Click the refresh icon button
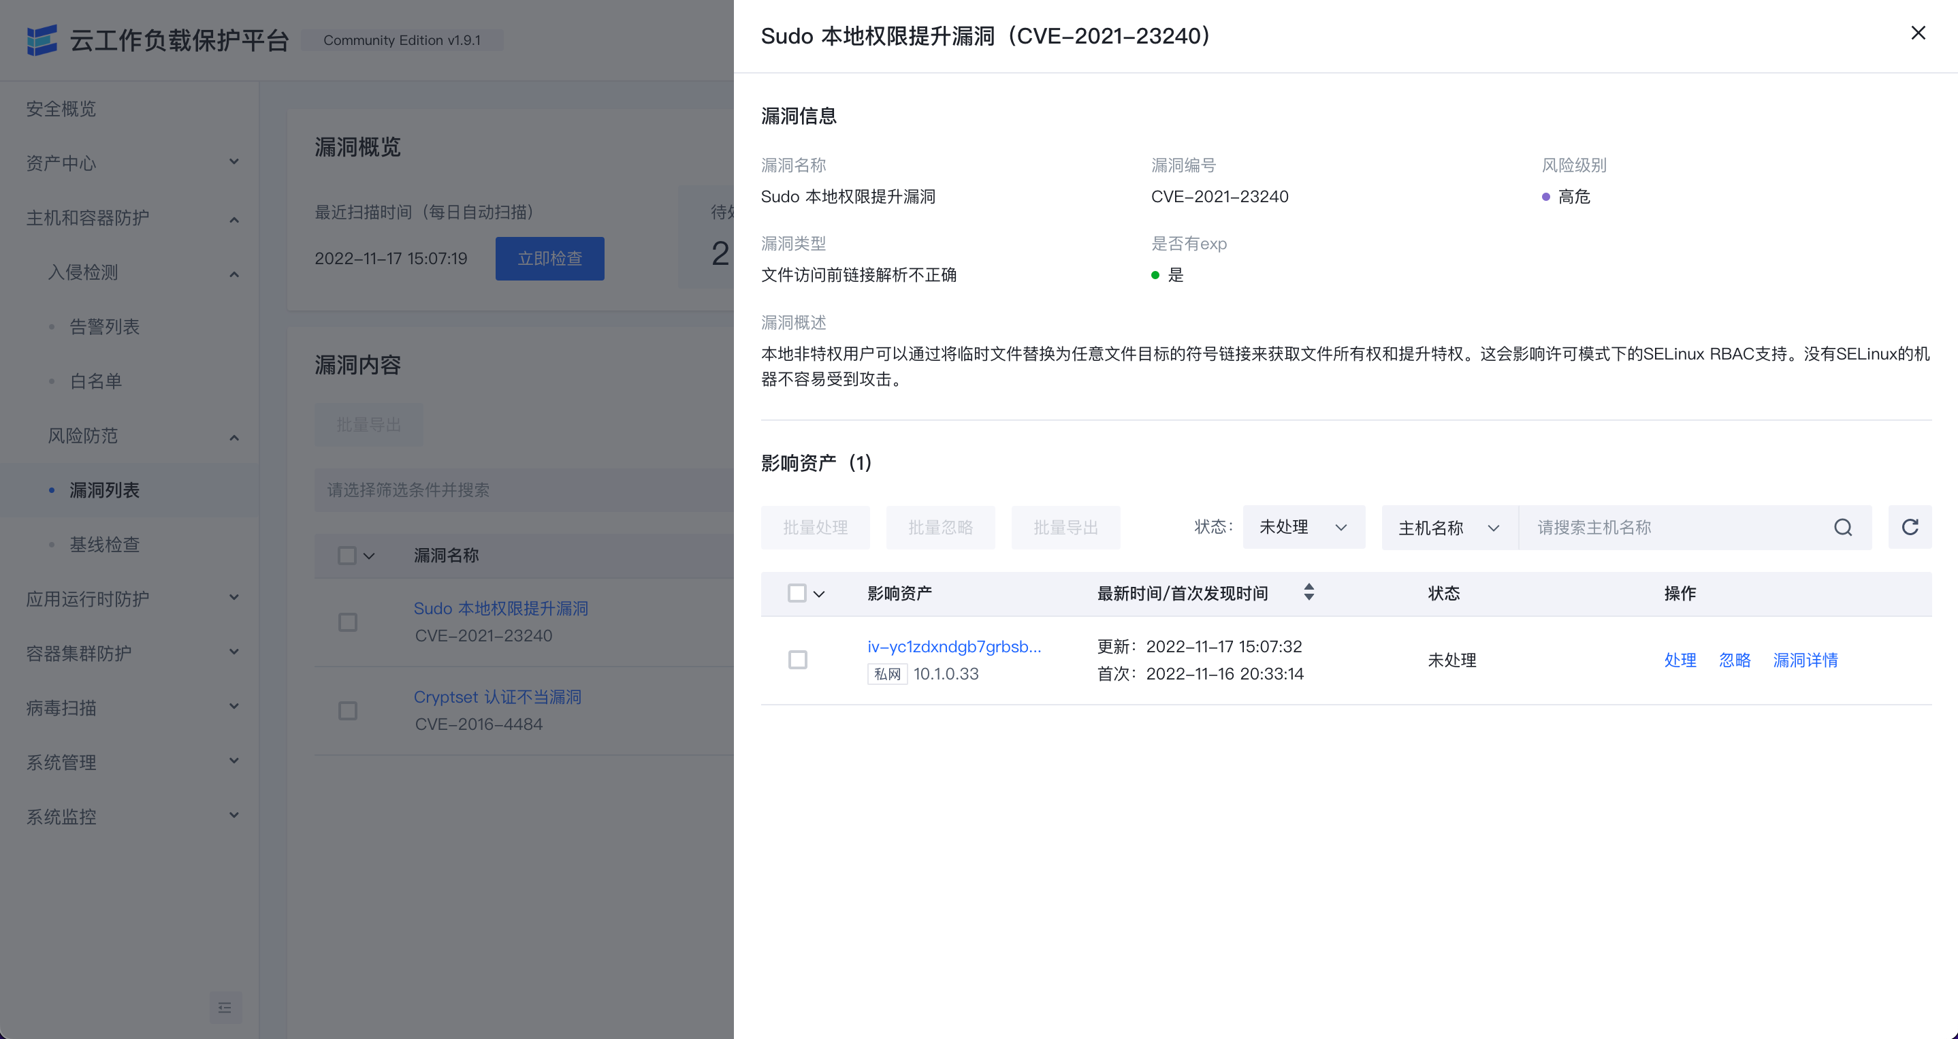Screen dimensions: 1958x1039 [1910, 528]
